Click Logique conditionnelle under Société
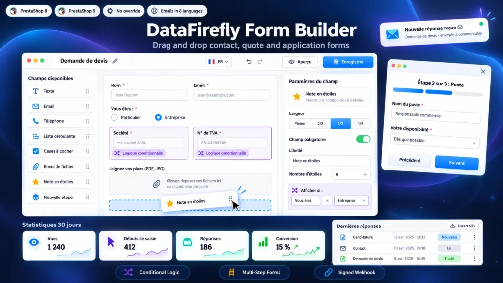Viewport: 503px width, 283px height. point(139,153)
